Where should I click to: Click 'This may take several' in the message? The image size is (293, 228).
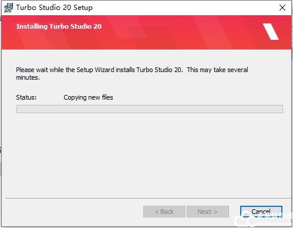coord(217,70)
